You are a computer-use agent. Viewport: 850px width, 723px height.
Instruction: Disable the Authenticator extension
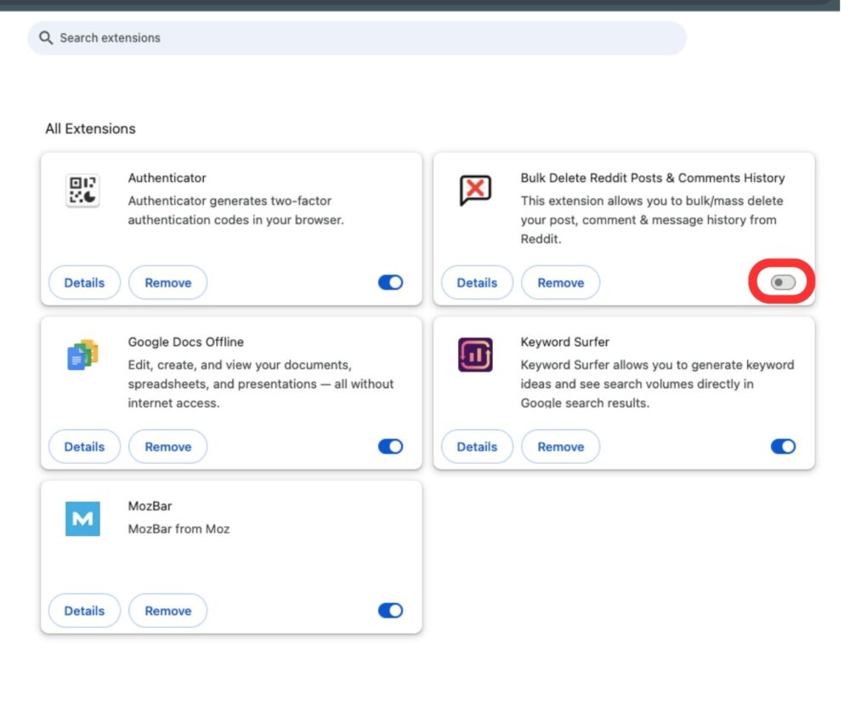(x=388, y=282)
